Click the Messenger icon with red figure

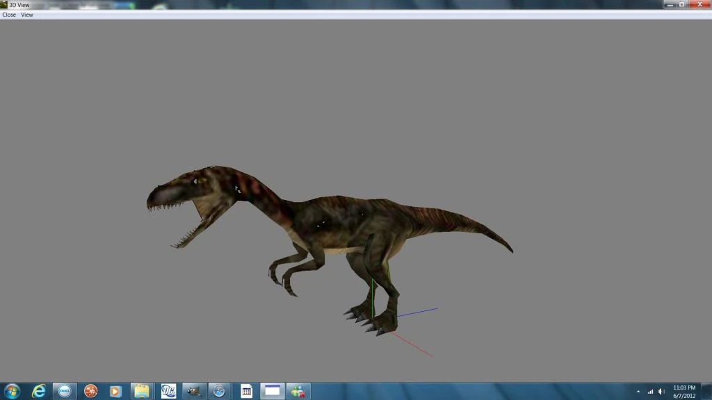click(298, 391)
